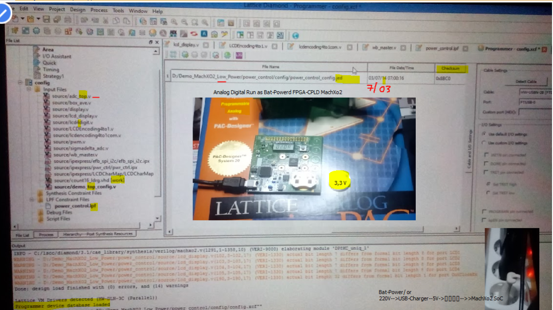This screenshot has height=310, width=553.
Task: Toggle INITN pin connected checkbox
Action: point(487,155)
